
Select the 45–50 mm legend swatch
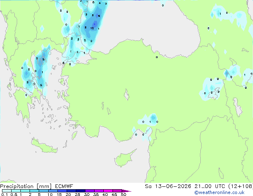(117, 191)
